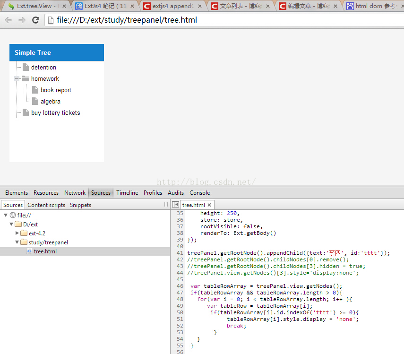Expand the ext-4.2 folder node

[x=17, y=233]
